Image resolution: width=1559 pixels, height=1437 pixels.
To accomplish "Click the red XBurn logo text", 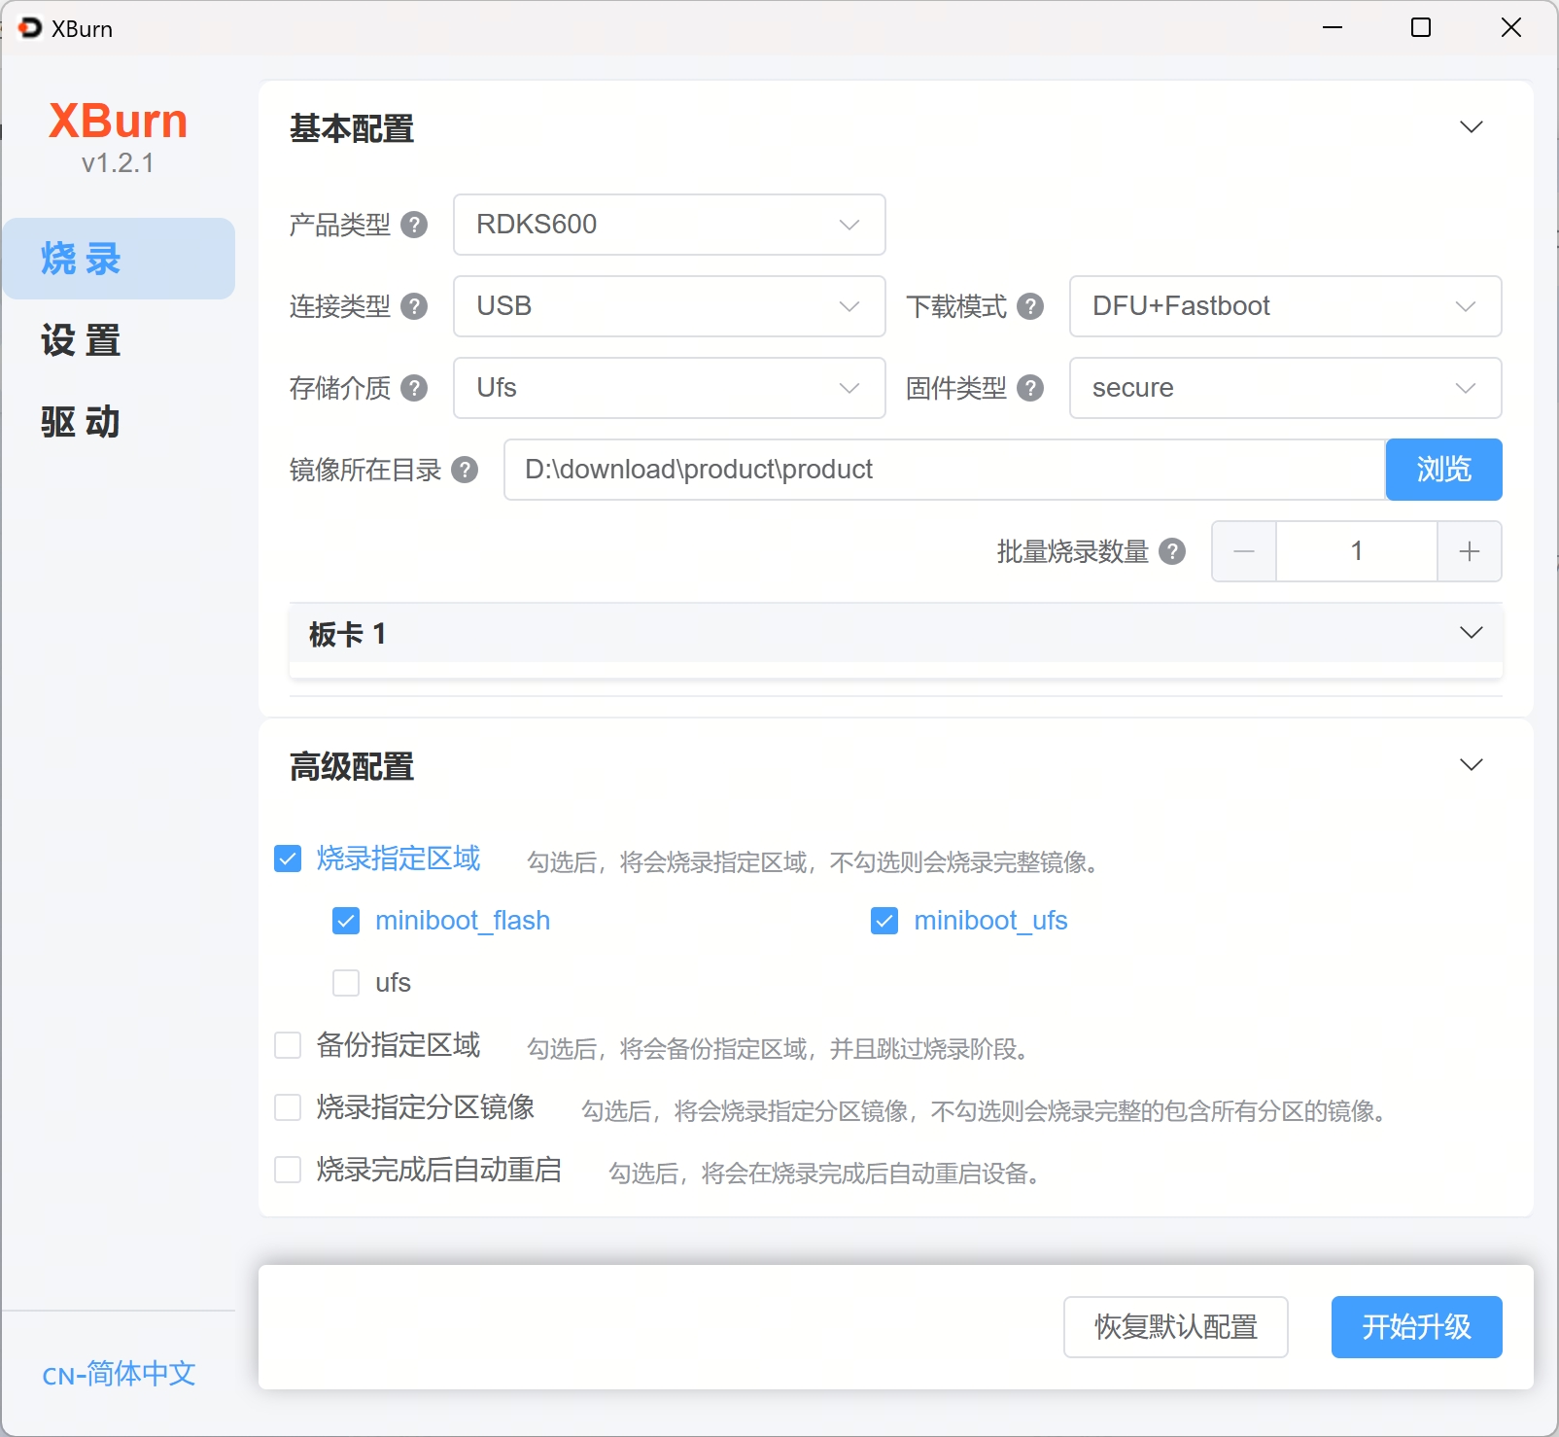I will click(x=118, y=122).
